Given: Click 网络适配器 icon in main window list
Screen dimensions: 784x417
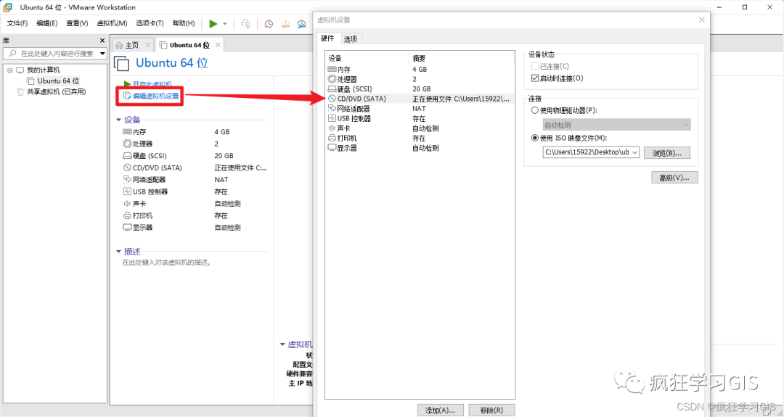Looking at the screenshot, I should 126,180.
